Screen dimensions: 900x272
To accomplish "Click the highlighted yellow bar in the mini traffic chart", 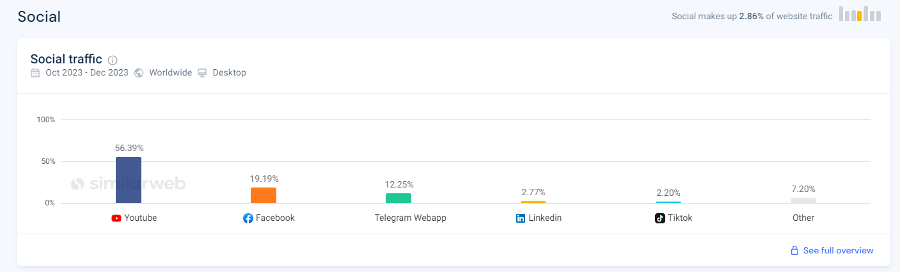I will [x=860, y=17].
